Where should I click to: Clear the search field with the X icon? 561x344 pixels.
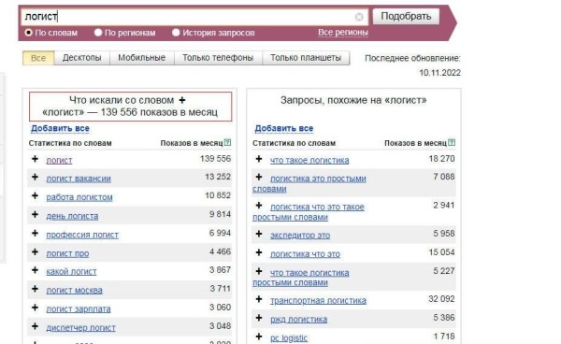(359, 17)
